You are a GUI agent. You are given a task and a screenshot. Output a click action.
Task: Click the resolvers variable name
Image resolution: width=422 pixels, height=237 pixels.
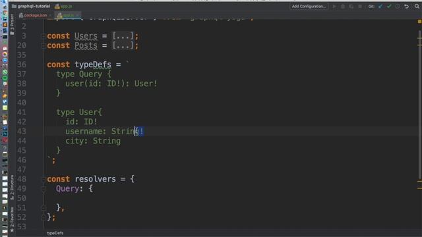(x=95, y=179)
